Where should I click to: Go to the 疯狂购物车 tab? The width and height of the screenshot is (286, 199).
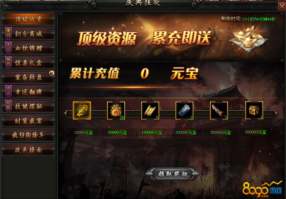pos(28,135)
